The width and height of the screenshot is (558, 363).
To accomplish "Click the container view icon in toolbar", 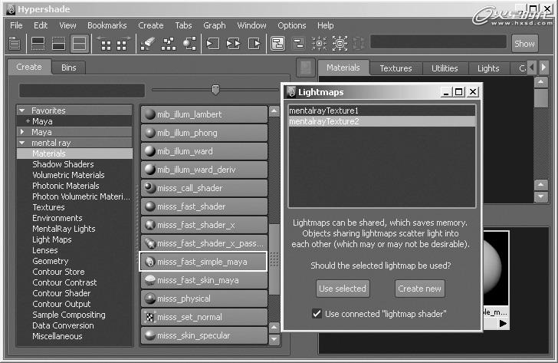I will [x=277, y=44].
